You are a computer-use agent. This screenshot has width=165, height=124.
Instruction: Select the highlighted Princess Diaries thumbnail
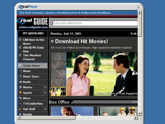(x=59, y=92)
